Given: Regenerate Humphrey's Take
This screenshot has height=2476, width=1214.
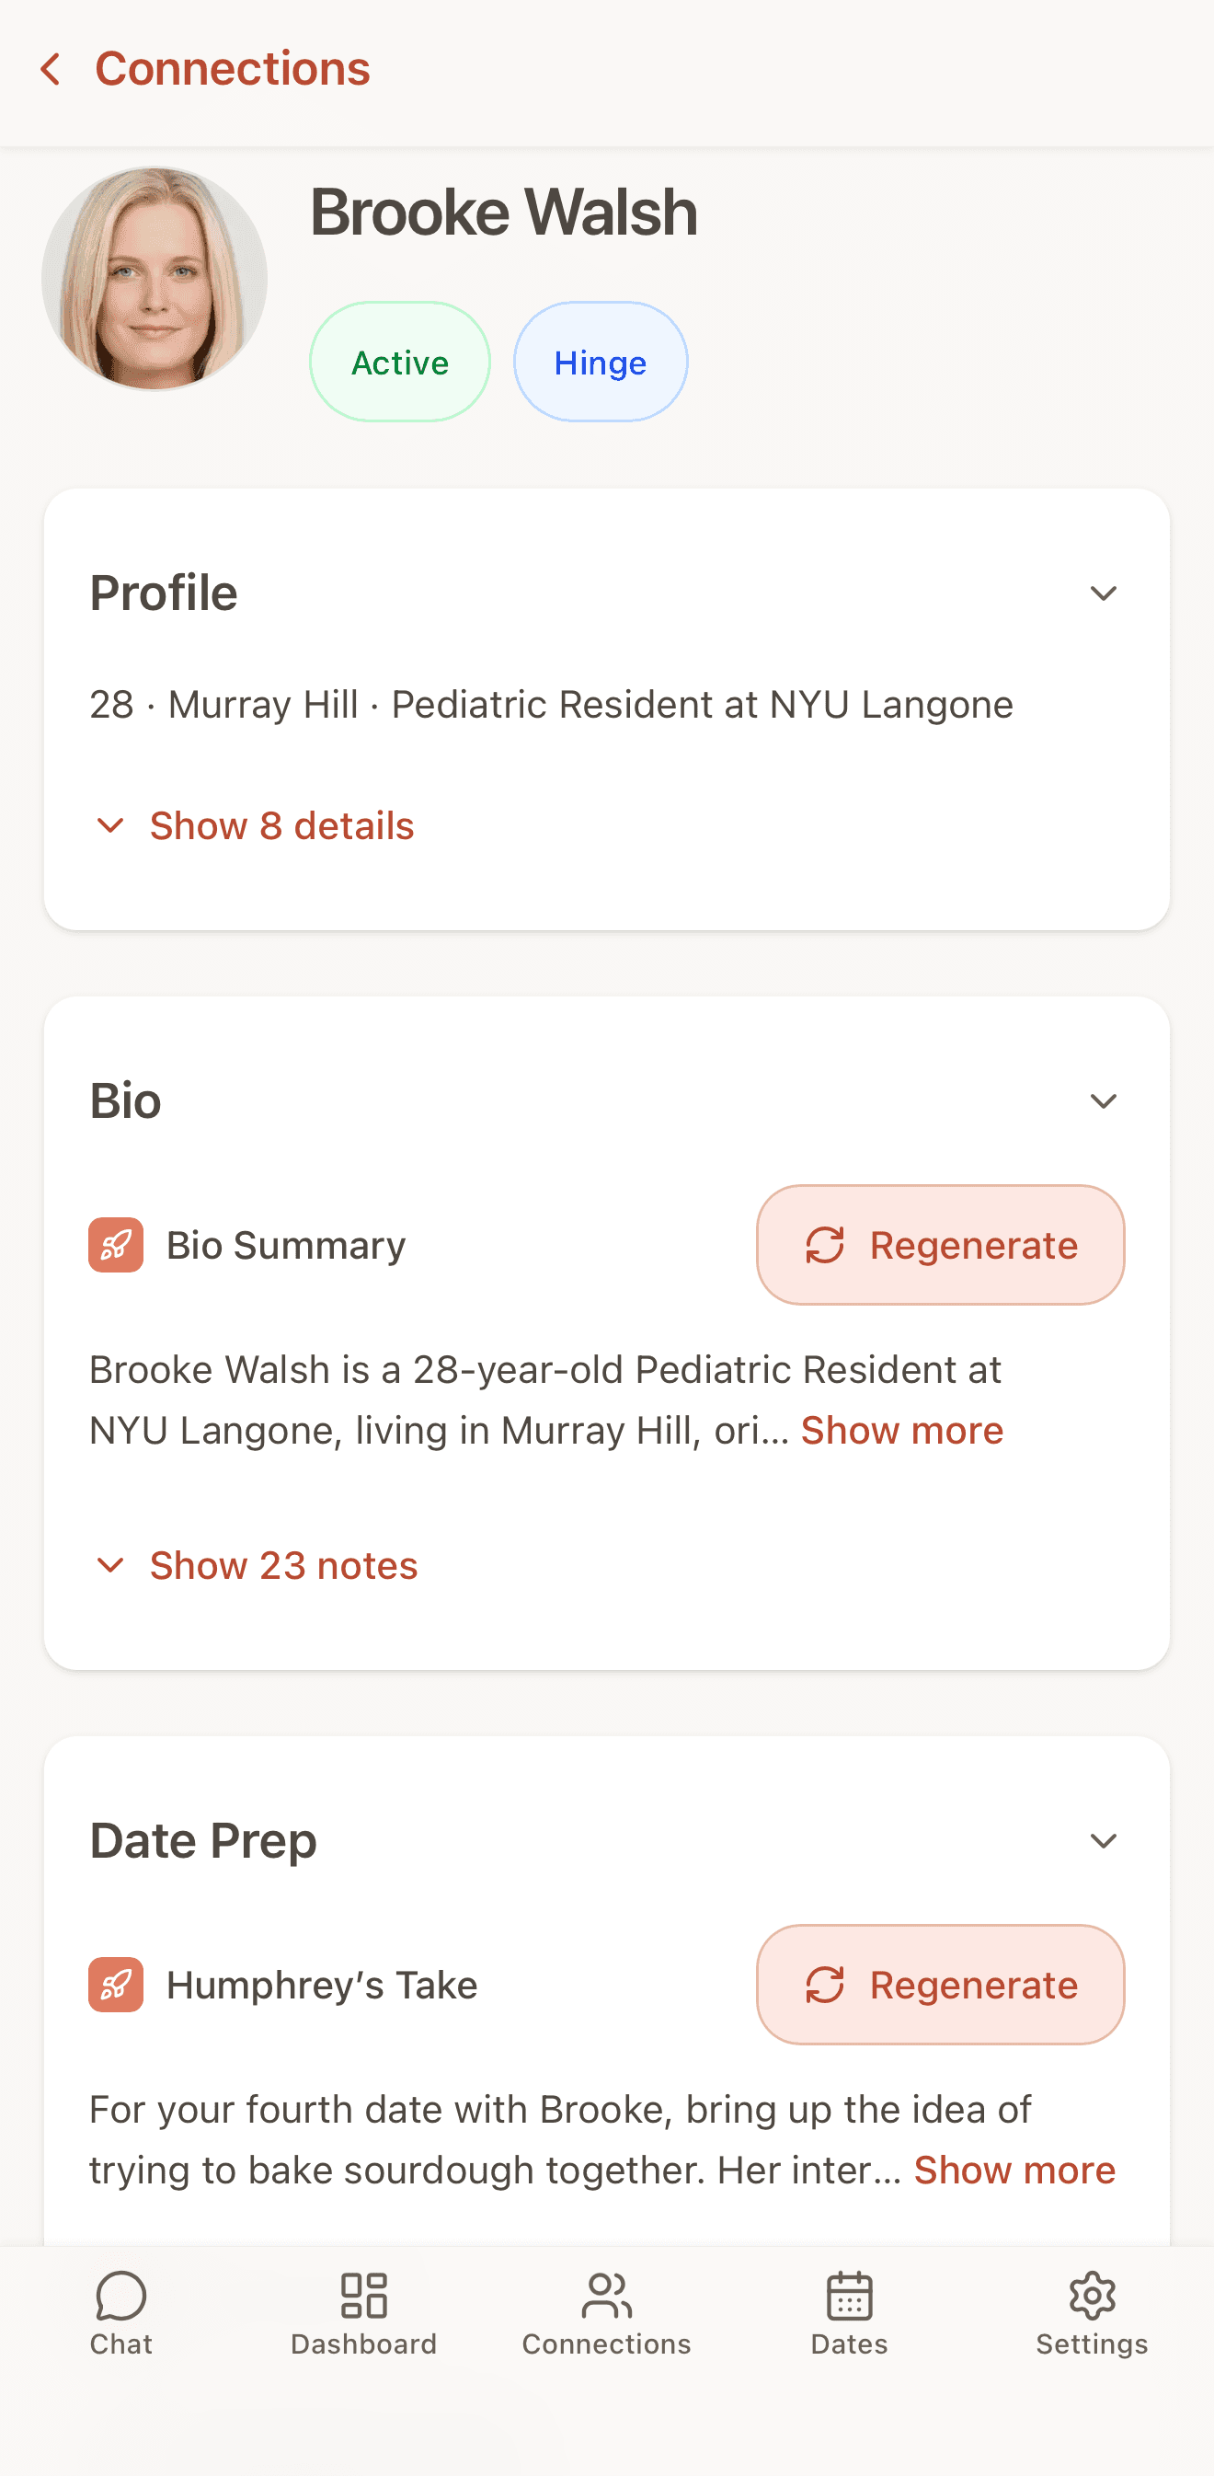Looking at the screenshot, I should click(940, 1985).
